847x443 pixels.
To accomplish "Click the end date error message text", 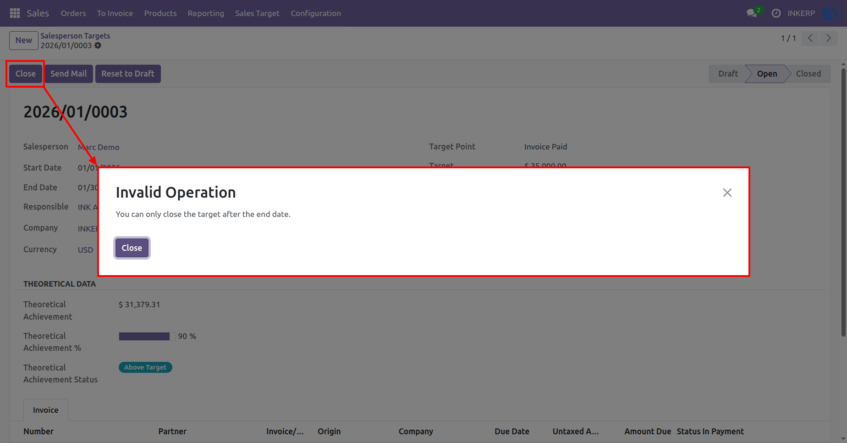I will pyautogui.click(x=203, y=214).
